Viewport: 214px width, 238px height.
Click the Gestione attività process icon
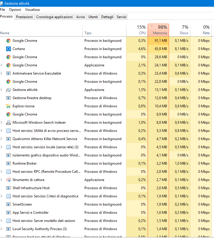click(8, 90)
